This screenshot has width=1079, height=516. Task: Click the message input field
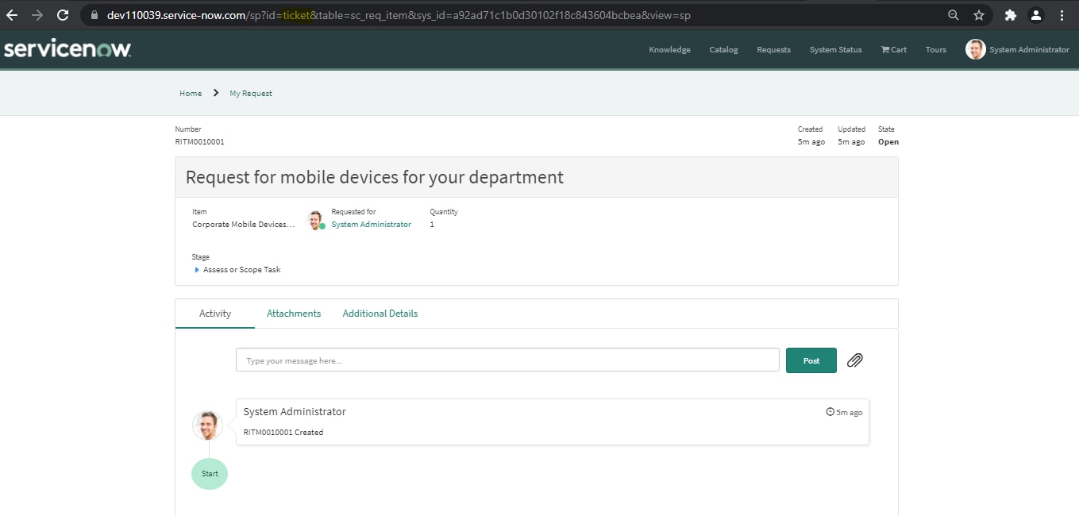coord(507,360)
